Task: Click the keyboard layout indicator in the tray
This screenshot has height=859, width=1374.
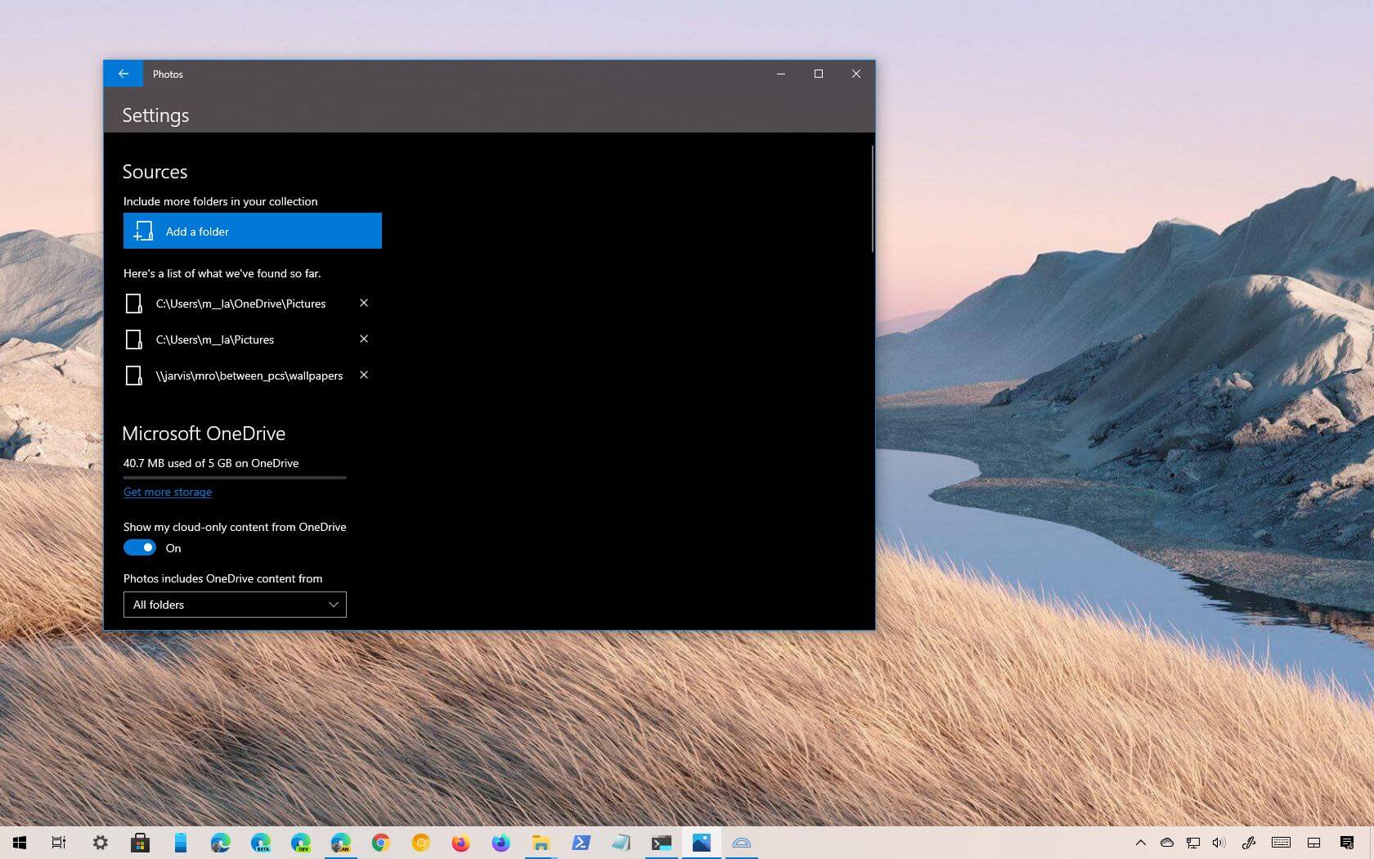Action: 1281,843
